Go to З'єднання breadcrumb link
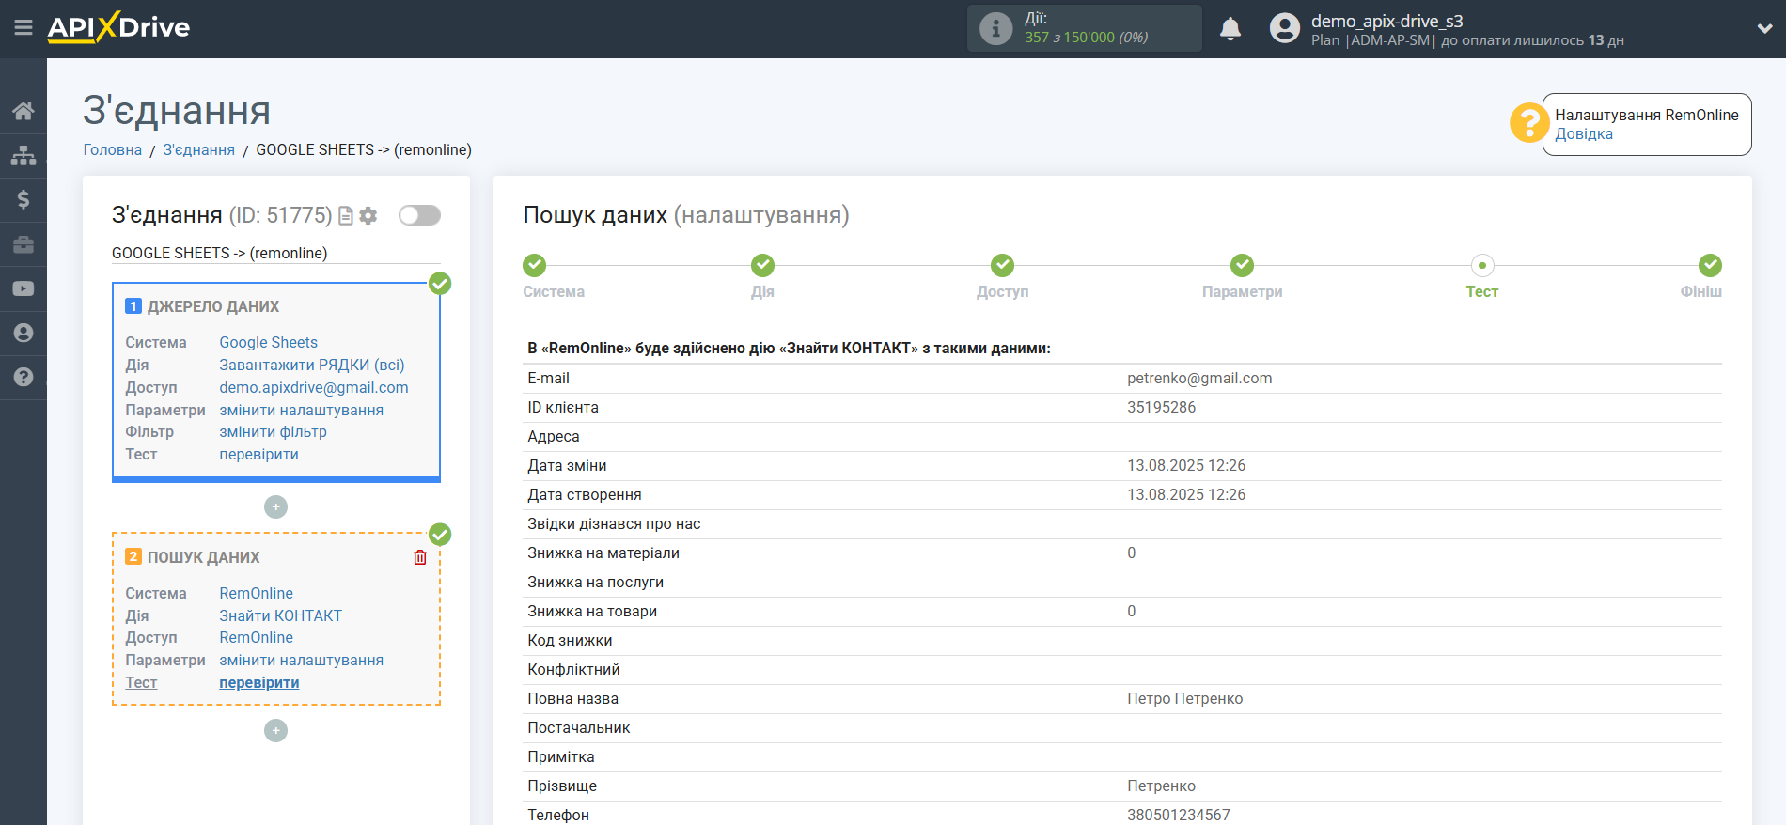 click(199, 149)
